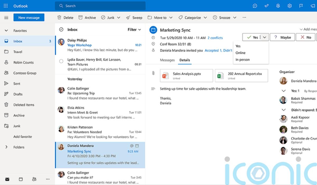Open Settings gear icon
Screen dimensions: 317x185
(x=290, y=6)
